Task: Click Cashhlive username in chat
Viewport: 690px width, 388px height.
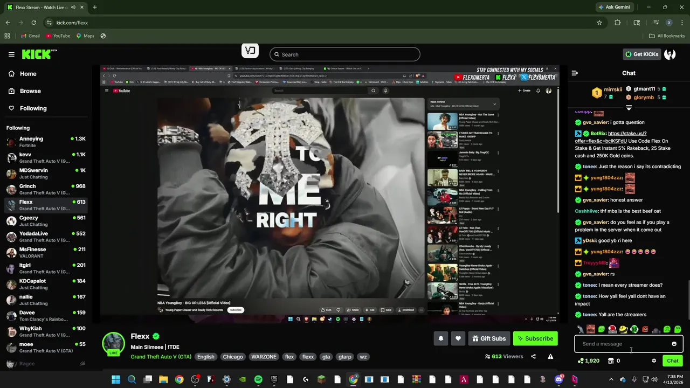Action: [586, 211]
